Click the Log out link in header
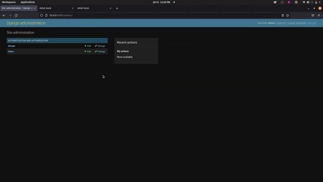323x182 pixels. [x=312, y=23]
